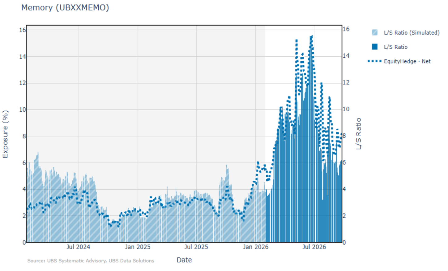
Task: Click the Exposure (%) axis title
Action: pyautogui.click(x=5, y=134)
